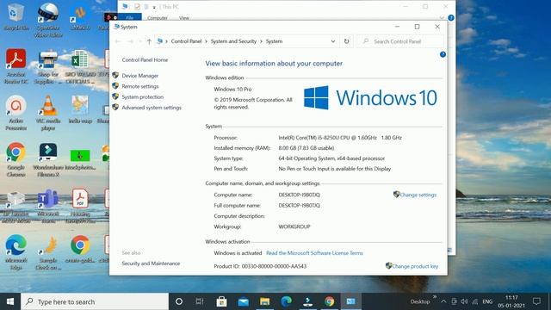Go to Control Panel Home

(x=145, y=59)
